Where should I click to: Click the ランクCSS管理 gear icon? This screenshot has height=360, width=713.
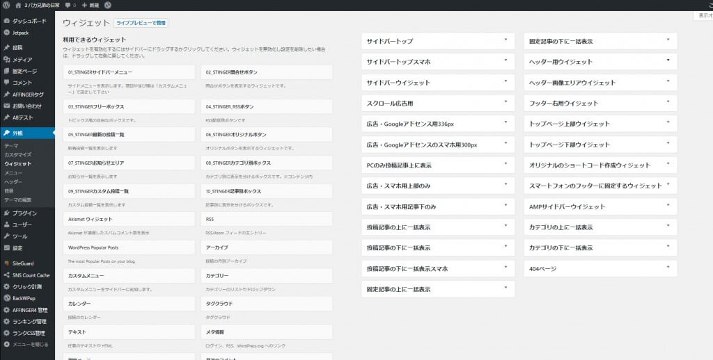[6, 333]
